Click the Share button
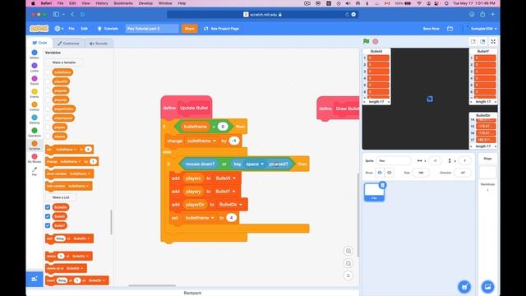 click(x=189, y=29)
